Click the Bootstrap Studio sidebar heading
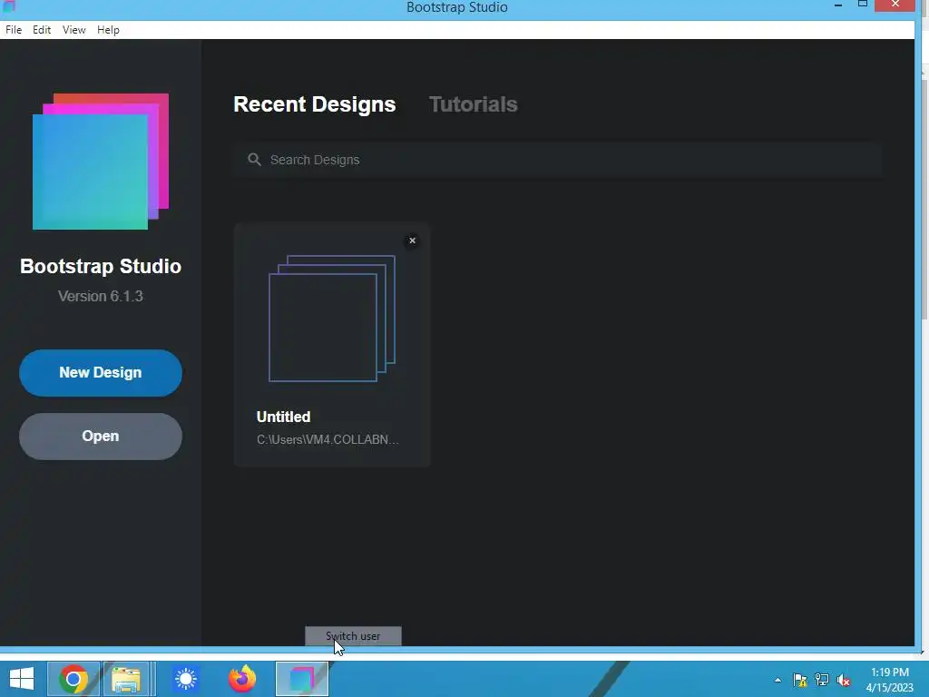This screenshot has height=697, width=929. tap(101, 267)
